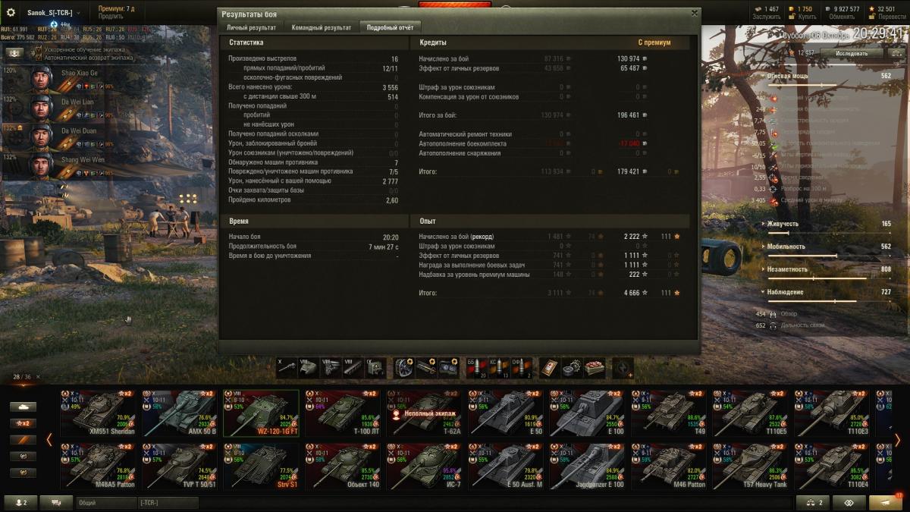This screenshot has width=910, height=512.
Task: Click the 196 461 credits total value
Action: pos(628,115)
